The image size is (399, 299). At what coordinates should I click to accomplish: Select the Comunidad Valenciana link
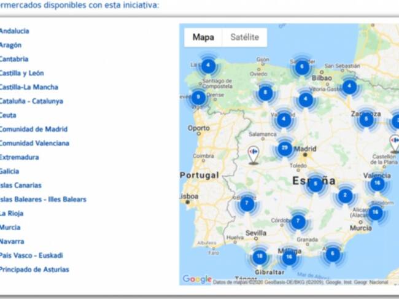point(34,143)
